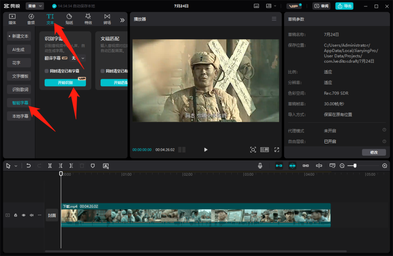Click the VIP membership badge

point(294,6)
